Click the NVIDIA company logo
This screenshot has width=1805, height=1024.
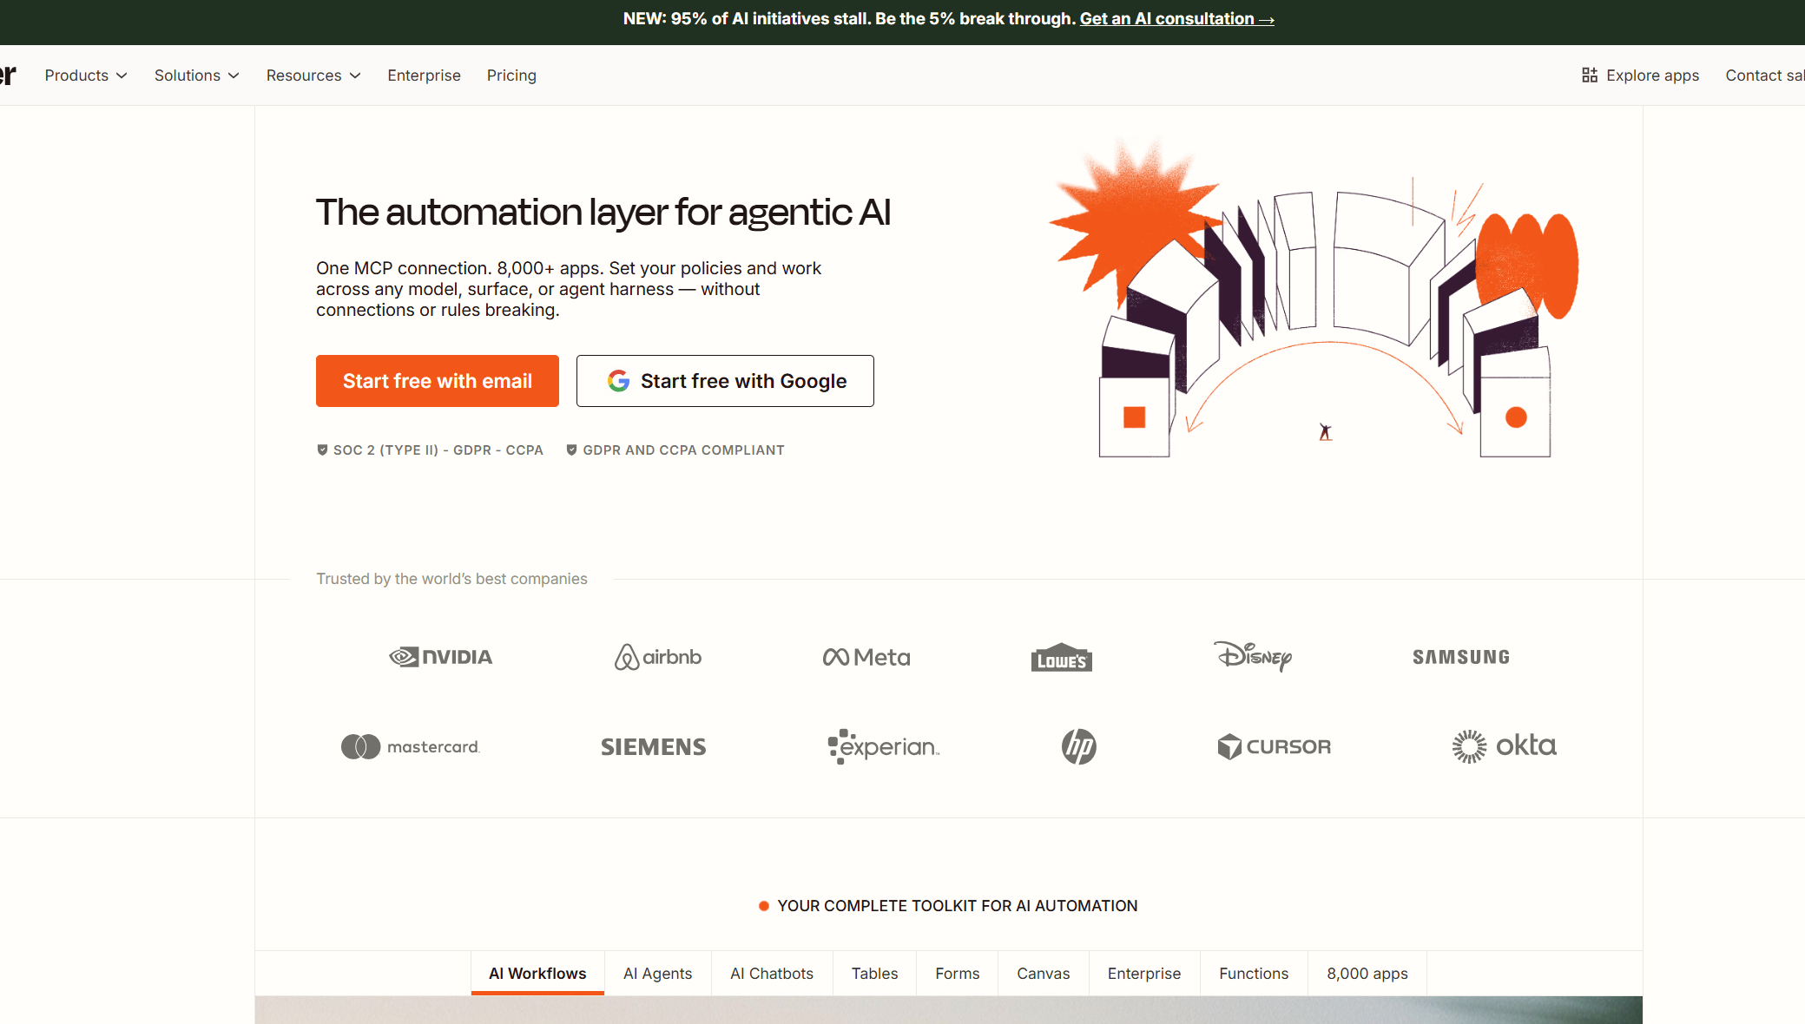(441, 657)
